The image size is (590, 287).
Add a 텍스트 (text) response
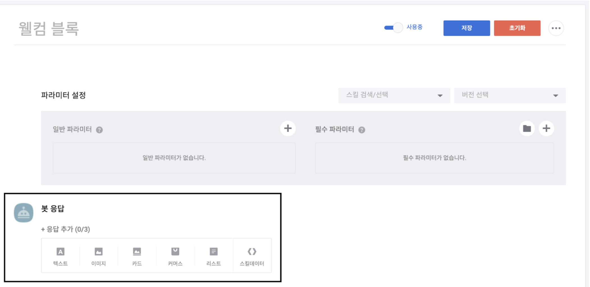pos(60,256)
